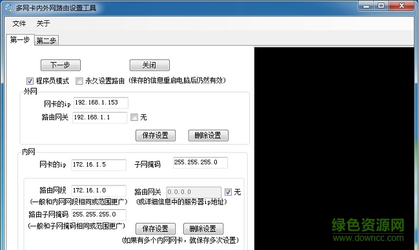Image resolution: width=419 pixels, height=250 pixels.
Task: Switch to the 第二步 tab
Action: point(46,41)
